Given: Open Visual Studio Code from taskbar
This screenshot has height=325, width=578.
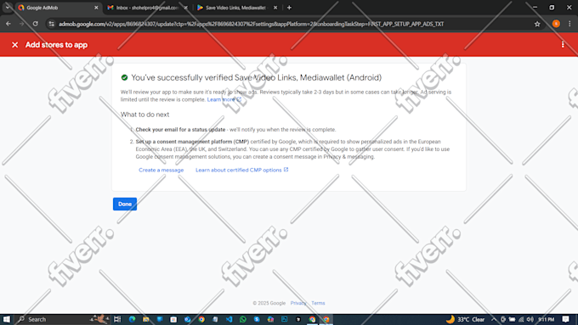Looking at the screenshot, I should [229, 319].
